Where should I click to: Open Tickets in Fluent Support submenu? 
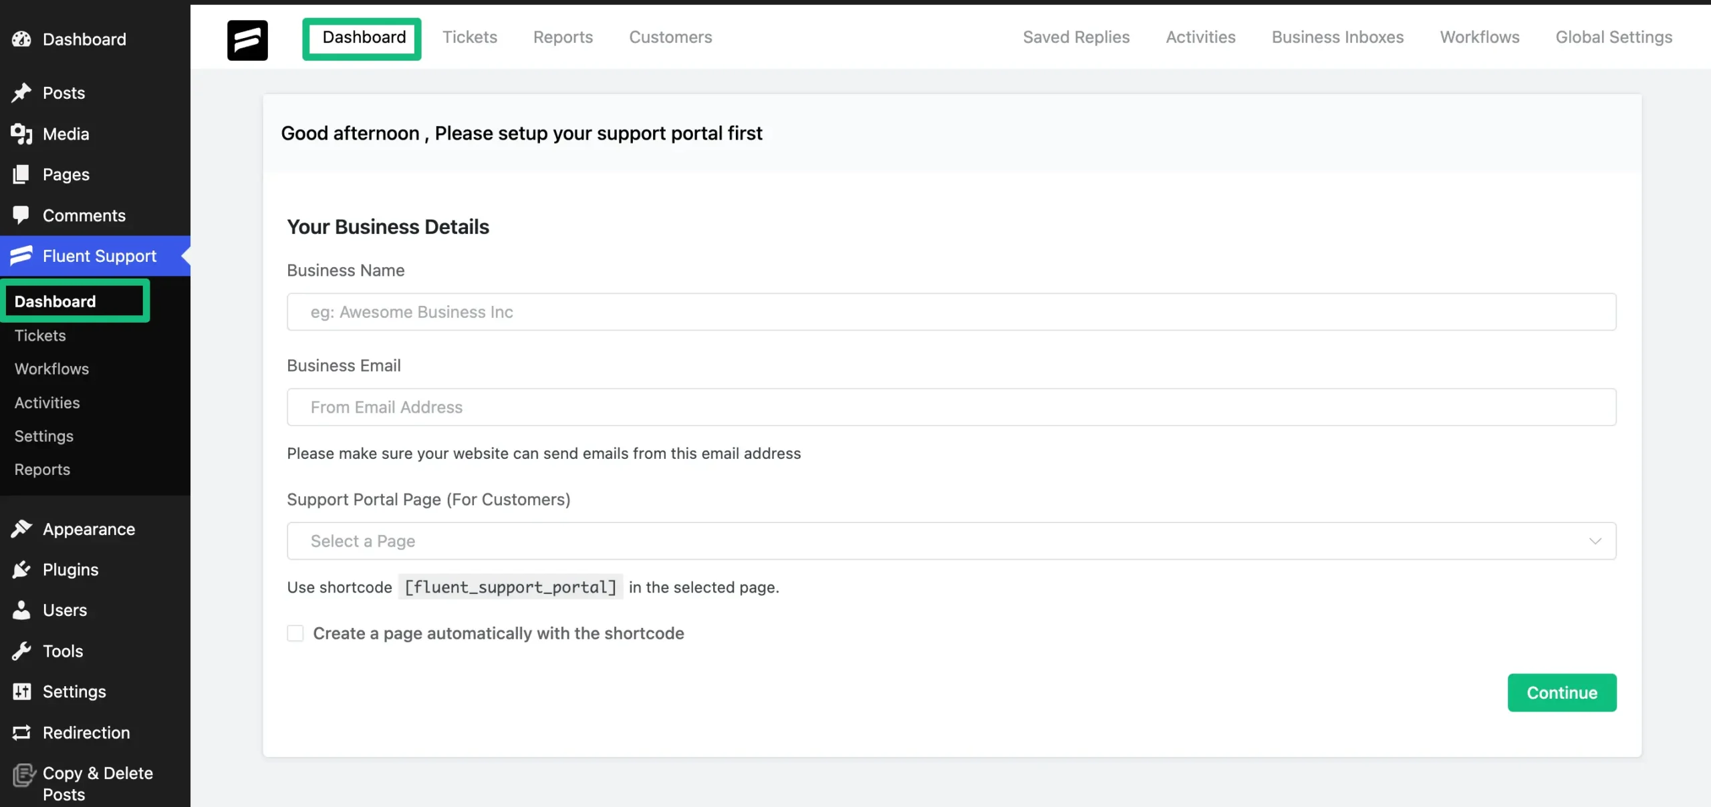click(x=40, y=335)
